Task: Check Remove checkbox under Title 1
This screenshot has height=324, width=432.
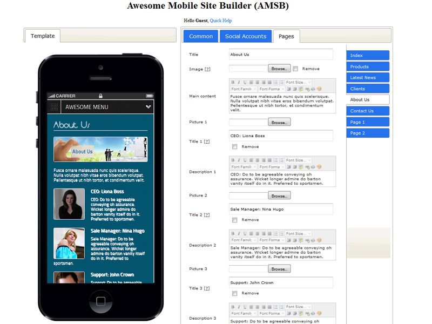Action: coord(234,146)
